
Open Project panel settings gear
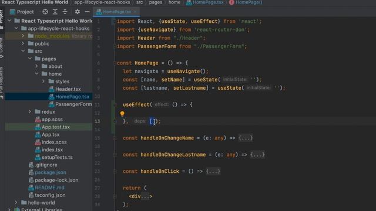point(77,12)
